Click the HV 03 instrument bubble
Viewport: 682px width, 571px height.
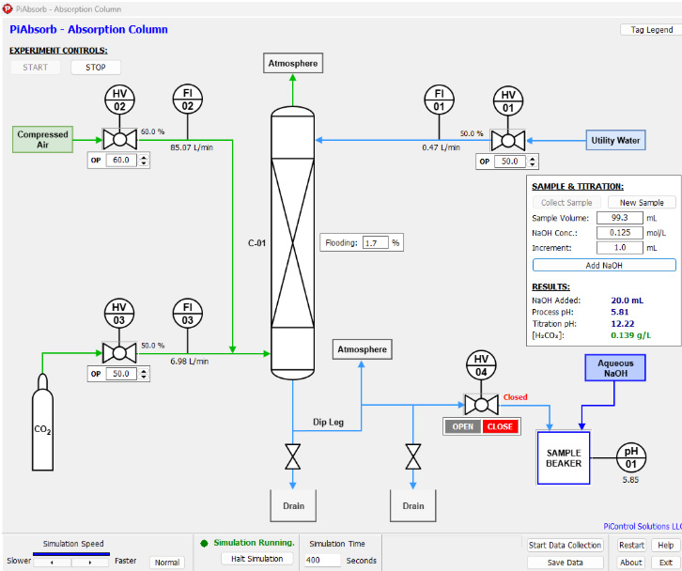(119, 314)
